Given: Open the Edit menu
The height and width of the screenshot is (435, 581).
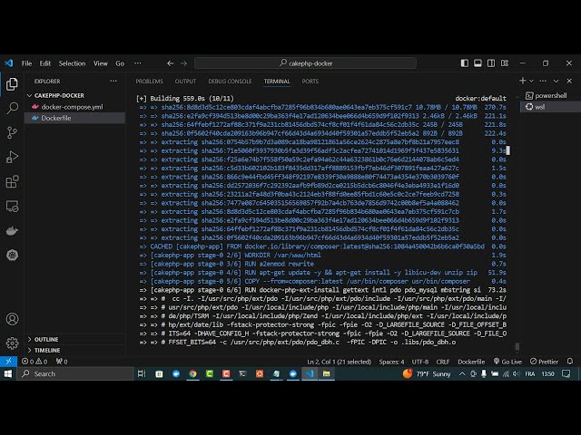Looking at the screenshot, I should [45, 63].
